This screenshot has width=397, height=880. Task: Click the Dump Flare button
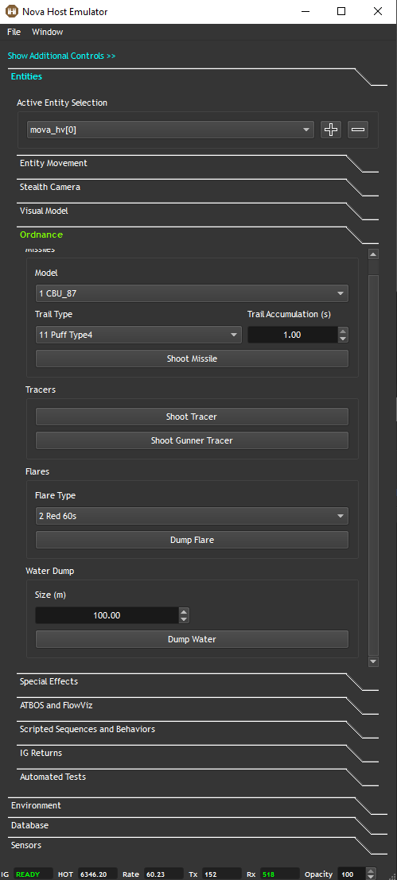tap(192, 540)
